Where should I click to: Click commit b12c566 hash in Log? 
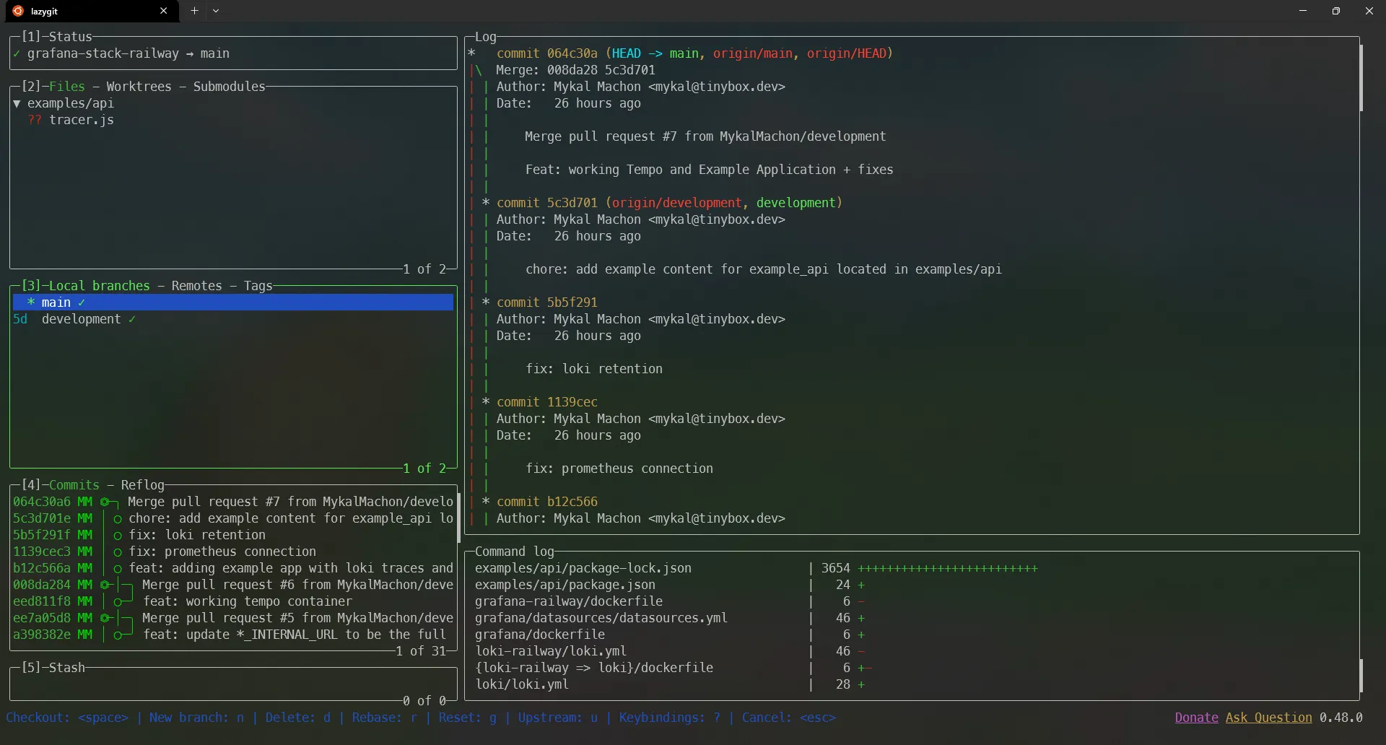point(572,502)
